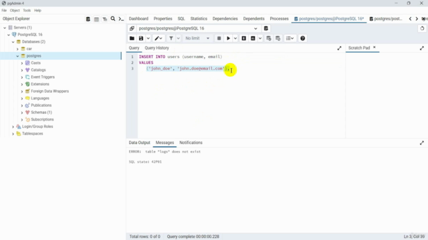Image resolution: width=428 pixels, height=240 pixels.
Task: Expand the Casts node
Action: click(x=22, y=63)
